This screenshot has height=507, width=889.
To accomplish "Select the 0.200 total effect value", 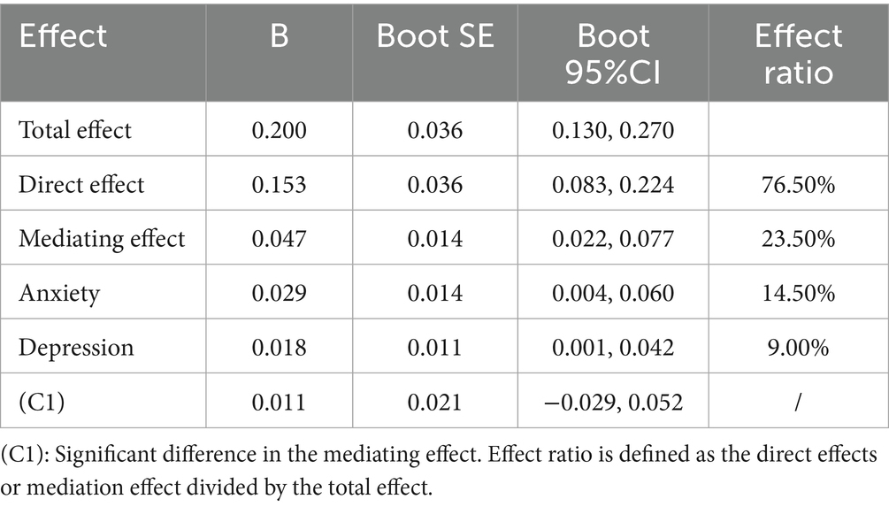I will 279,130.
